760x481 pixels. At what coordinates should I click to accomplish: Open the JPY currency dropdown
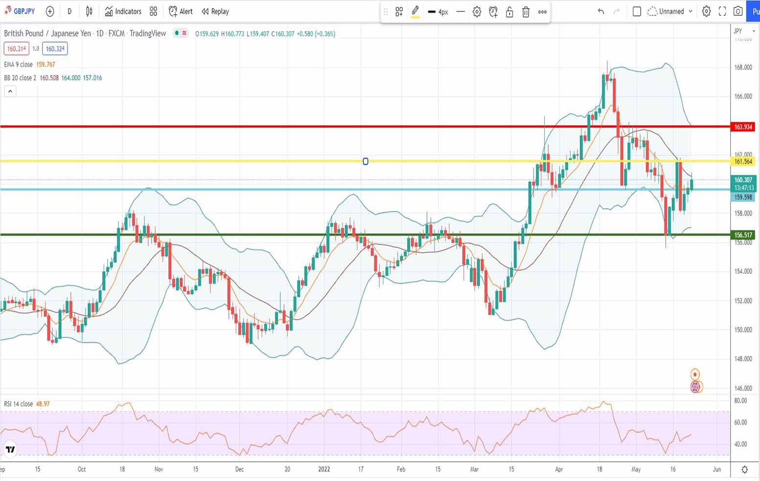[743, 31]
